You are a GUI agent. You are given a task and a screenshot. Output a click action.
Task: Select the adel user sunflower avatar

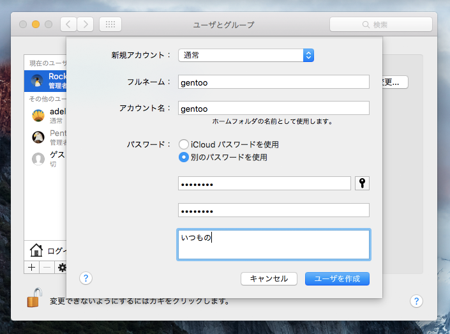(38, 116)
